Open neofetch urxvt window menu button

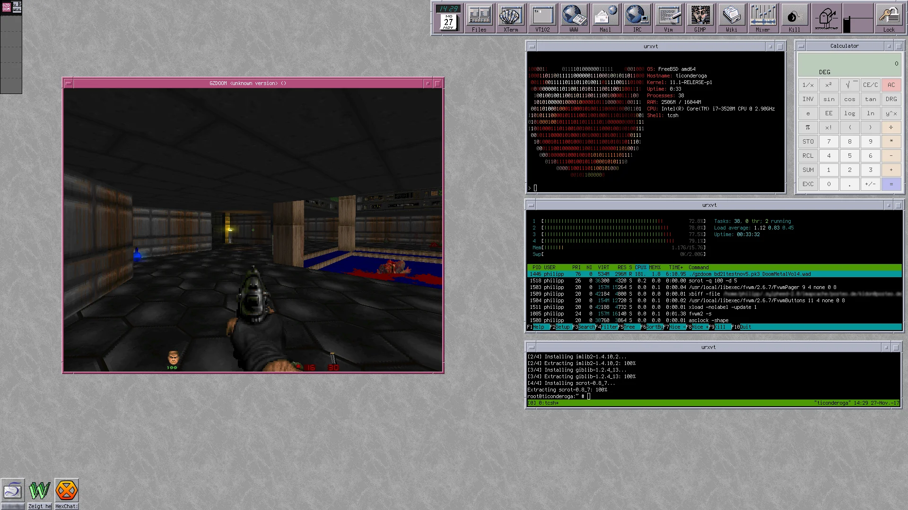click(532, 46)
